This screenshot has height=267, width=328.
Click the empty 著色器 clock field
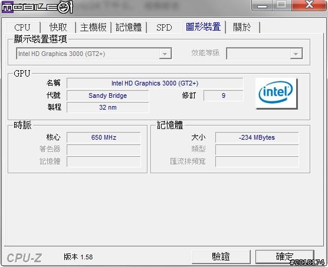pos(104,150)
